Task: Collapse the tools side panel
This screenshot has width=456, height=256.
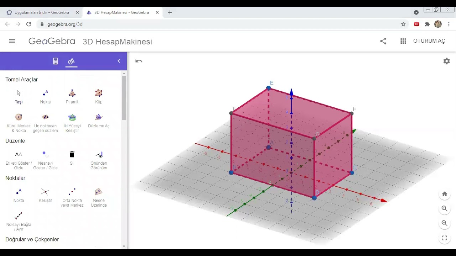Action: [119, 61]
